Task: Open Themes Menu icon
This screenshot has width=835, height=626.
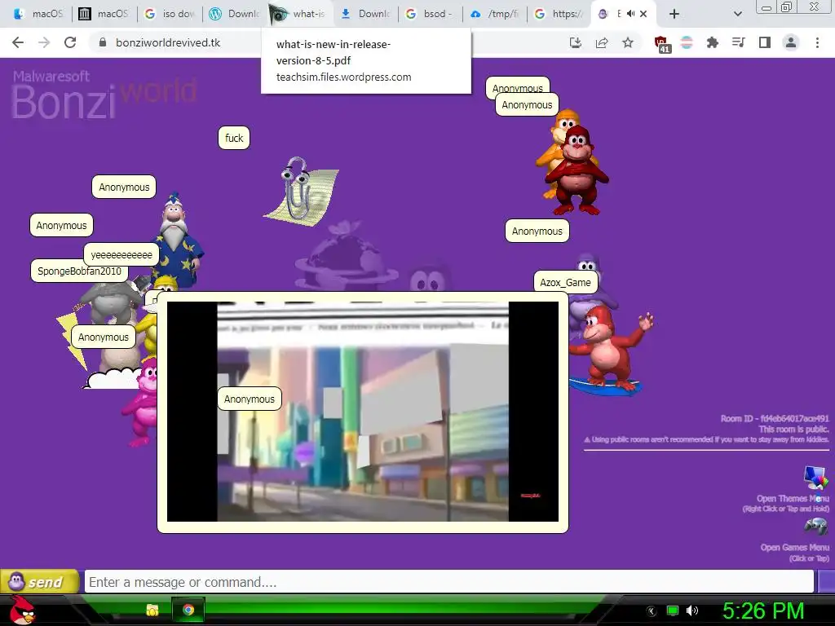Action: pos(815,478)
